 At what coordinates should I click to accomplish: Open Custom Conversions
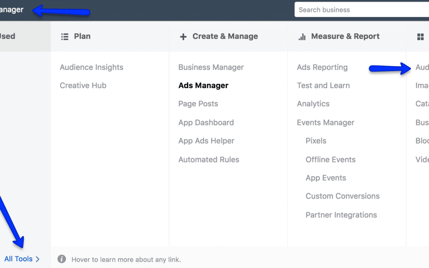pos(342,196)
